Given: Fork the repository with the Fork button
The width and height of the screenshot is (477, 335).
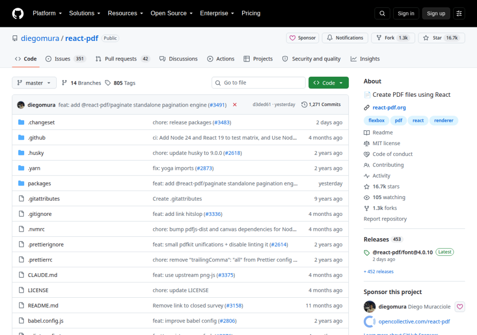Looking at the screenshot, I should click(x=393, y=38).
